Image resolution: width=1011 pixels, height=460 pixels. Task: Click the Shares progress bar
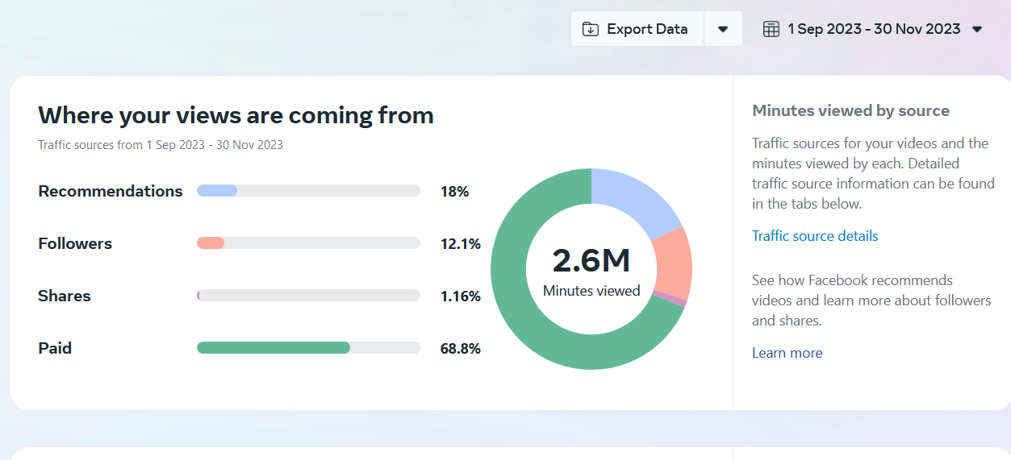point(308,296)
